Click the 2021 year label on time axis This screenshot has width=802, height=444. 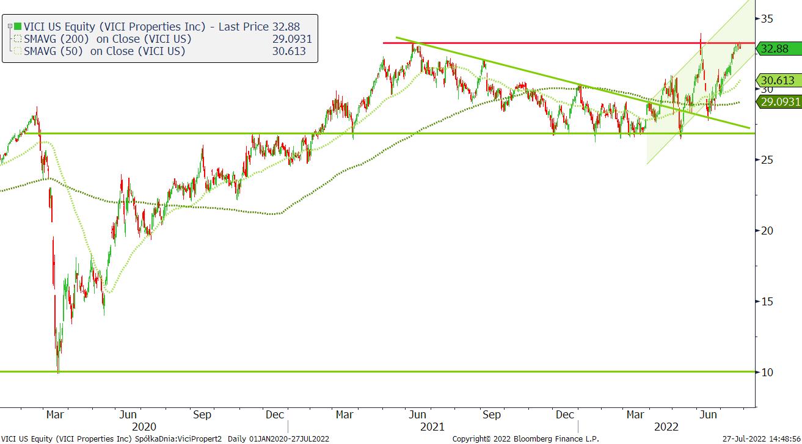click(x=432, y=426)
